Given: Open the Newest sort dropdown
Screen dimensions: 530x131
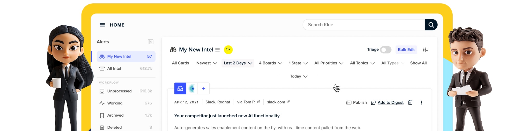Looking at the screenshot, I should [x=207, y=63].
